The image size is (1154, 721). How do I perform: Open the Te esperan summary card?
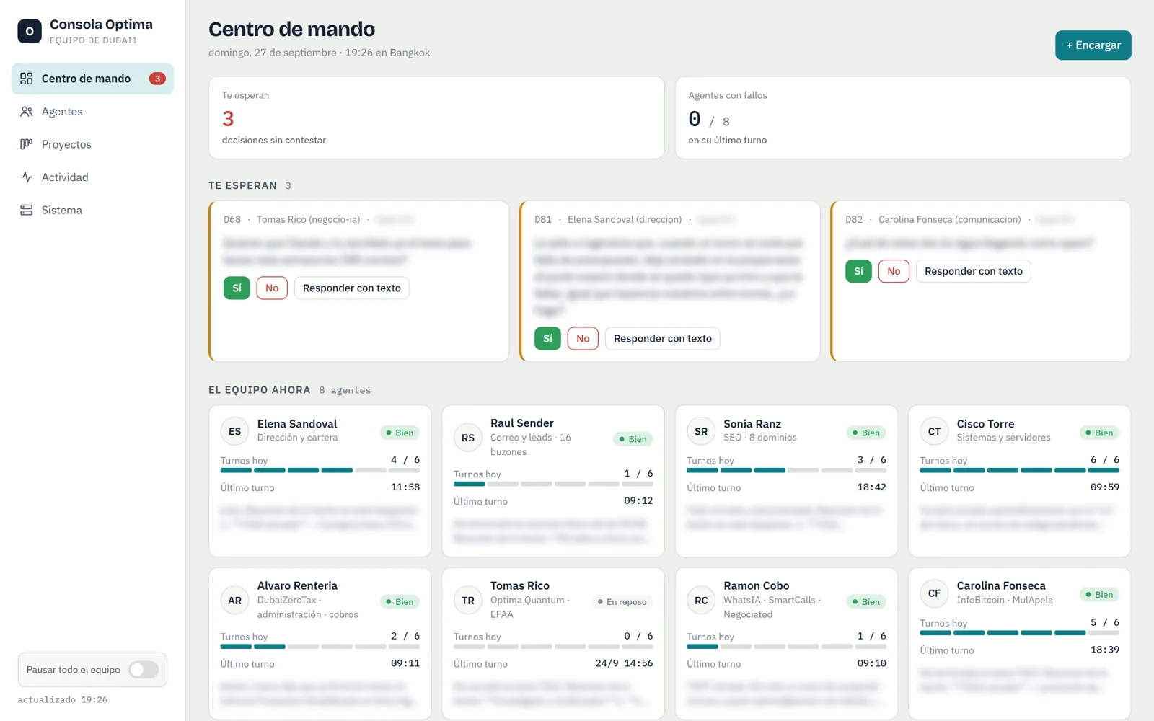pos(436,118)
